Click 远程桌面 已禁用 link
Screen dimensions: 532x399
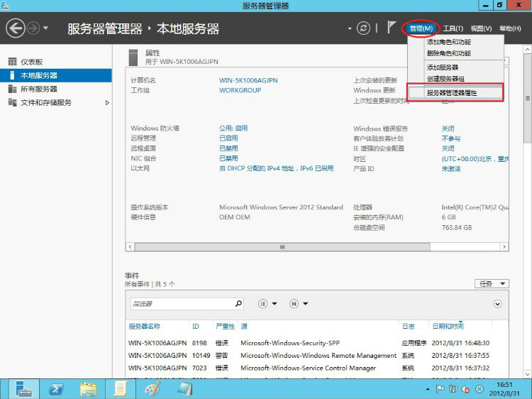[x=228, y=148]
